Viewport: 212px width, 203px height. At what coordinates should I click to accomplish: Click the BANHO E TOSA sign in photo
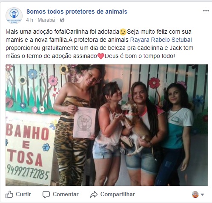coord(29,149)
